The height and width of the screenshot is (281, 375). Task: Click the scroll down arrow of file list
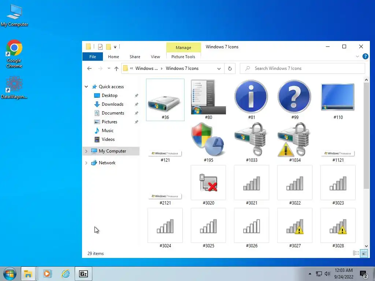tap(366, 246)
